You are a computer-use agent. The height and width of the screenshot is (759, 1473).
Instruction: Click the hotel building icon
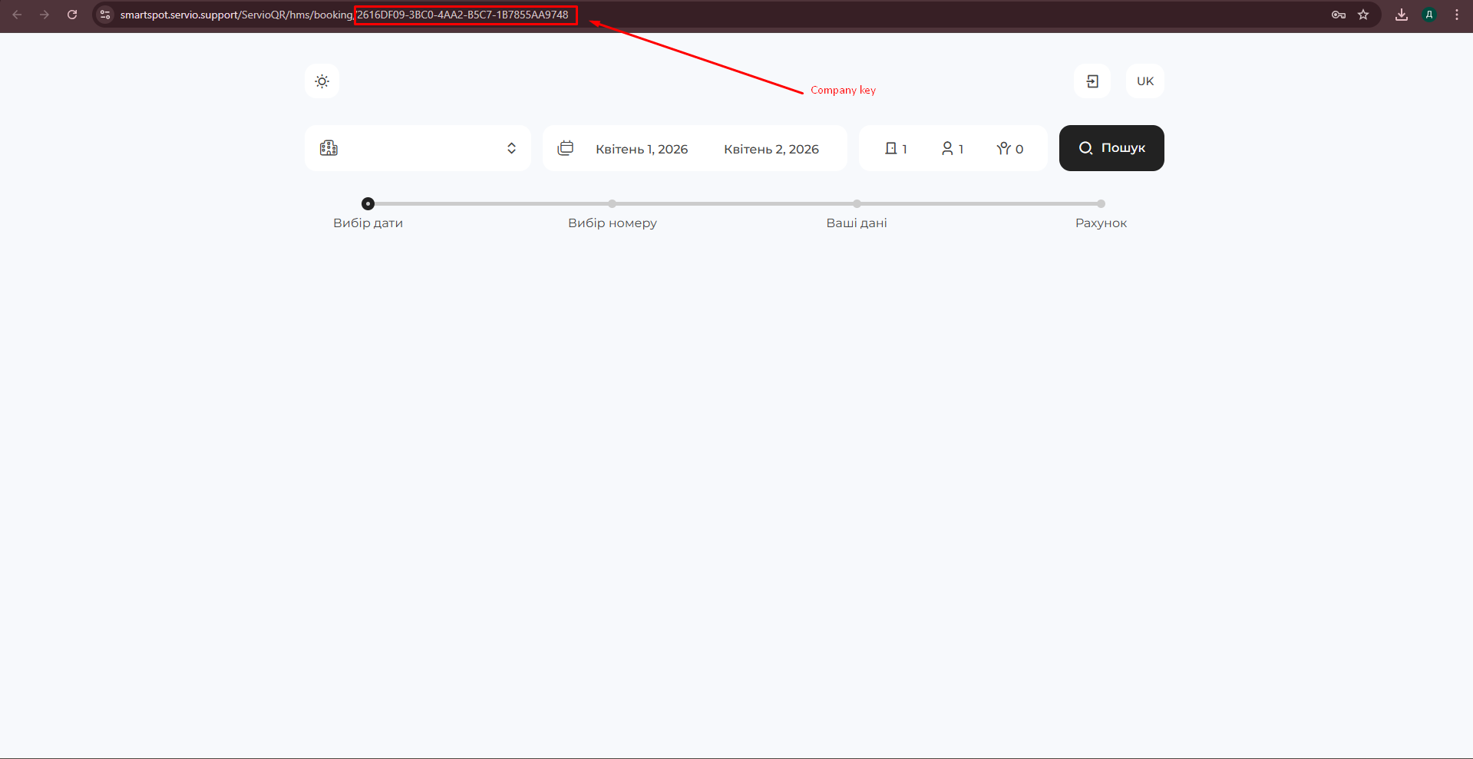pyautogui.click(x=329, y=148)
